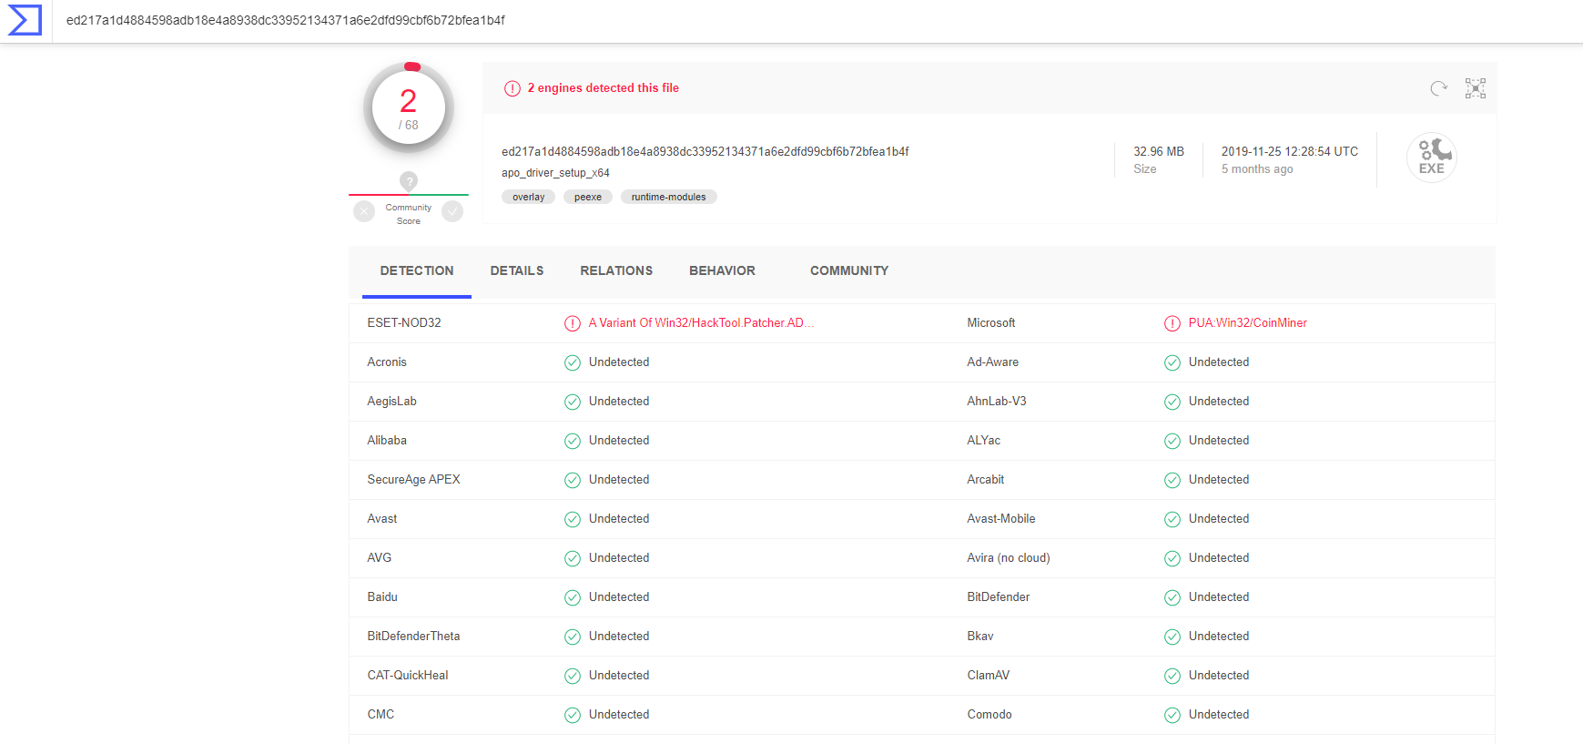Click green check icon for AegisLab
Image resolution: width=1583 pixels, height=744 pixels.
pos(573,402)
